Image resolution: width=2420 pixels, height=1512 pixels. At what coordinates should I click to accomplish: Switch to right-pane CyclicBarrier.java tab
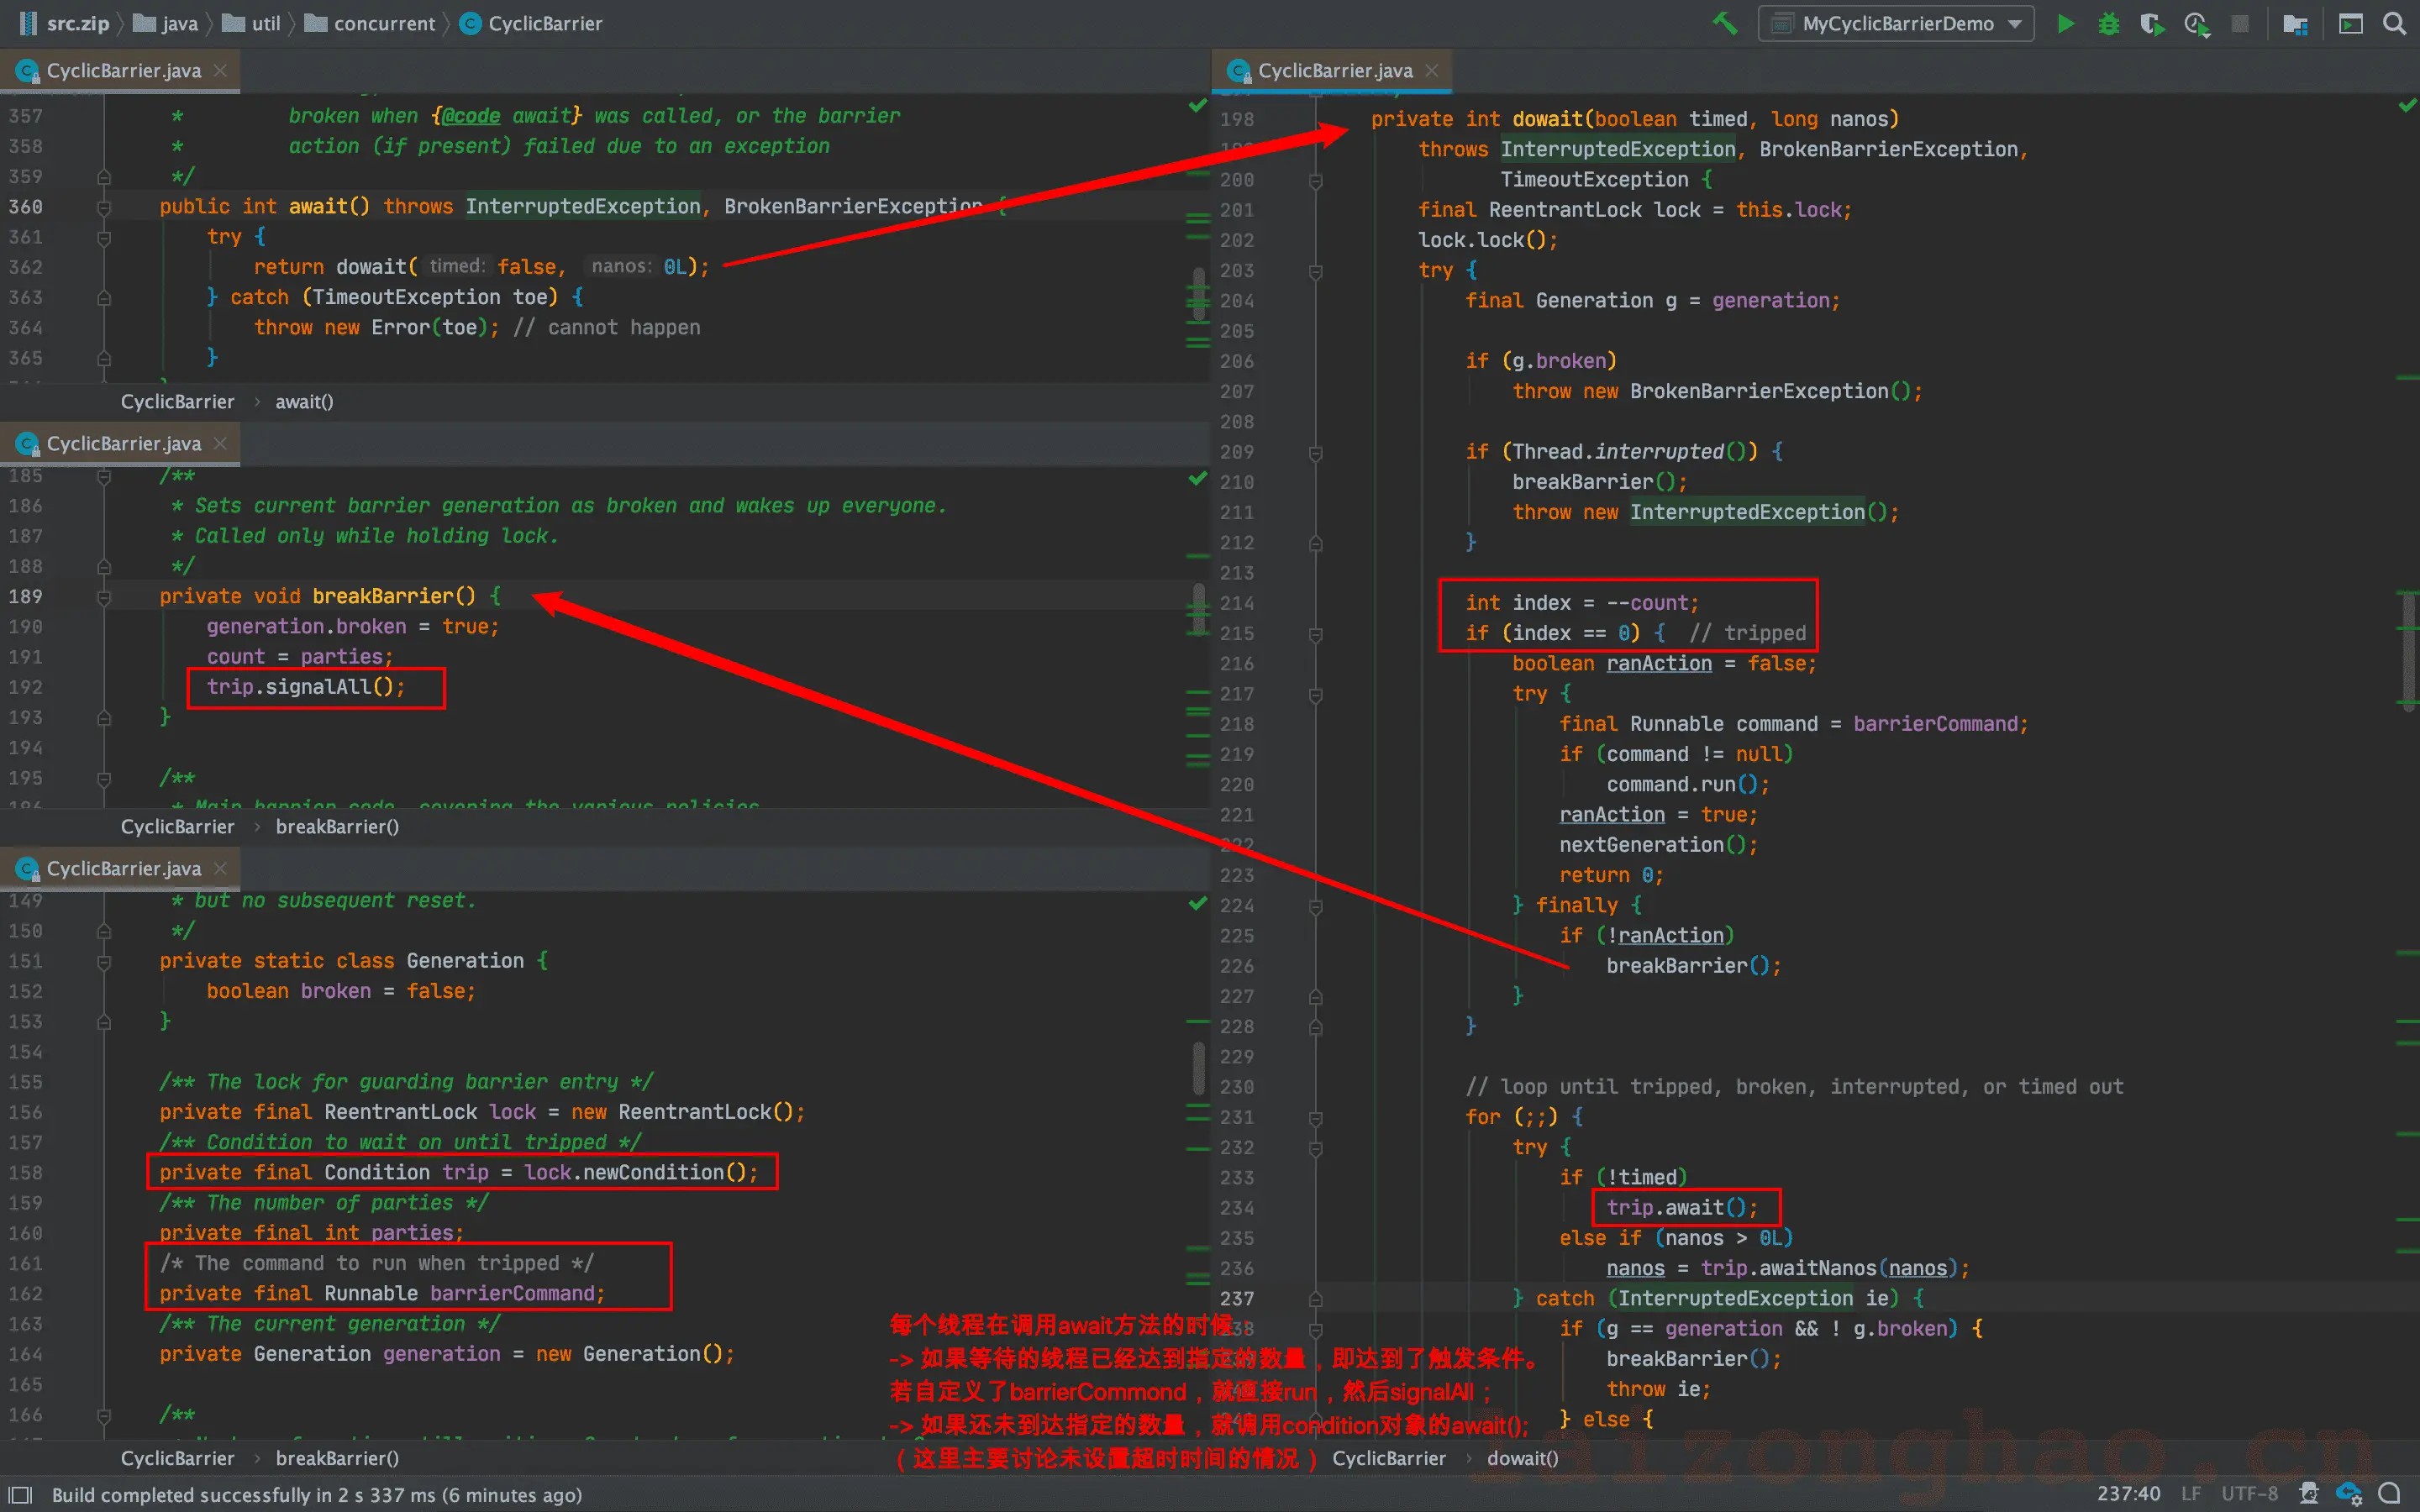(x=1334, y=71)
